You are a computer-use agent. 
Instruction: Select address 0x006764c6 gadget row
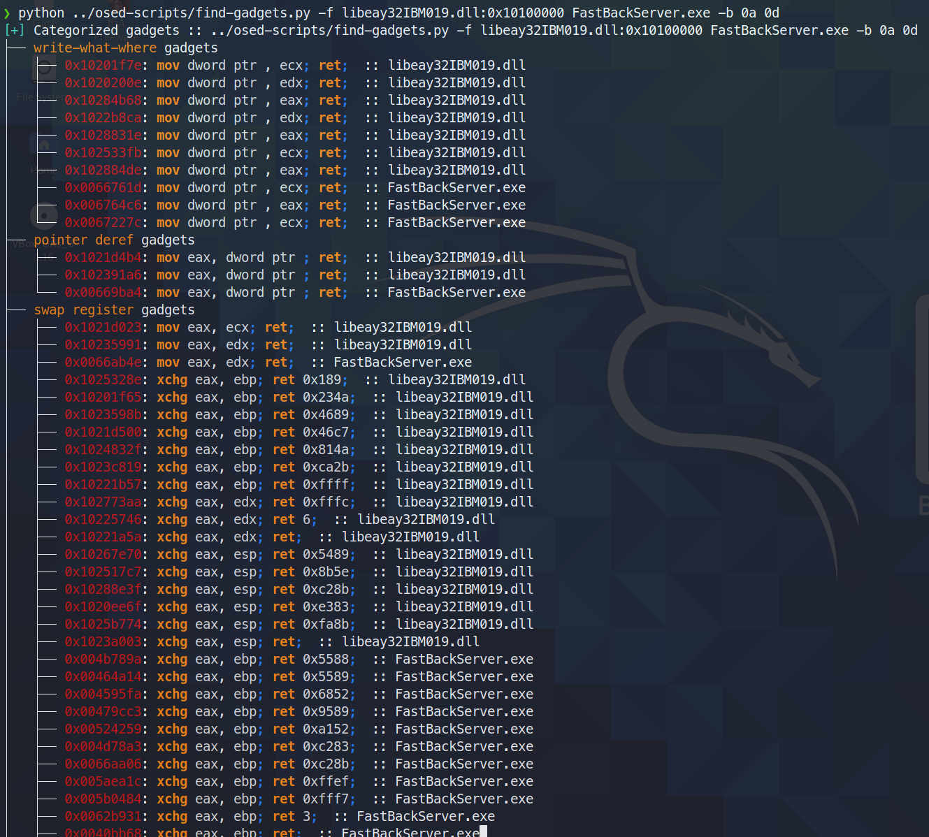tap(295, 205)
